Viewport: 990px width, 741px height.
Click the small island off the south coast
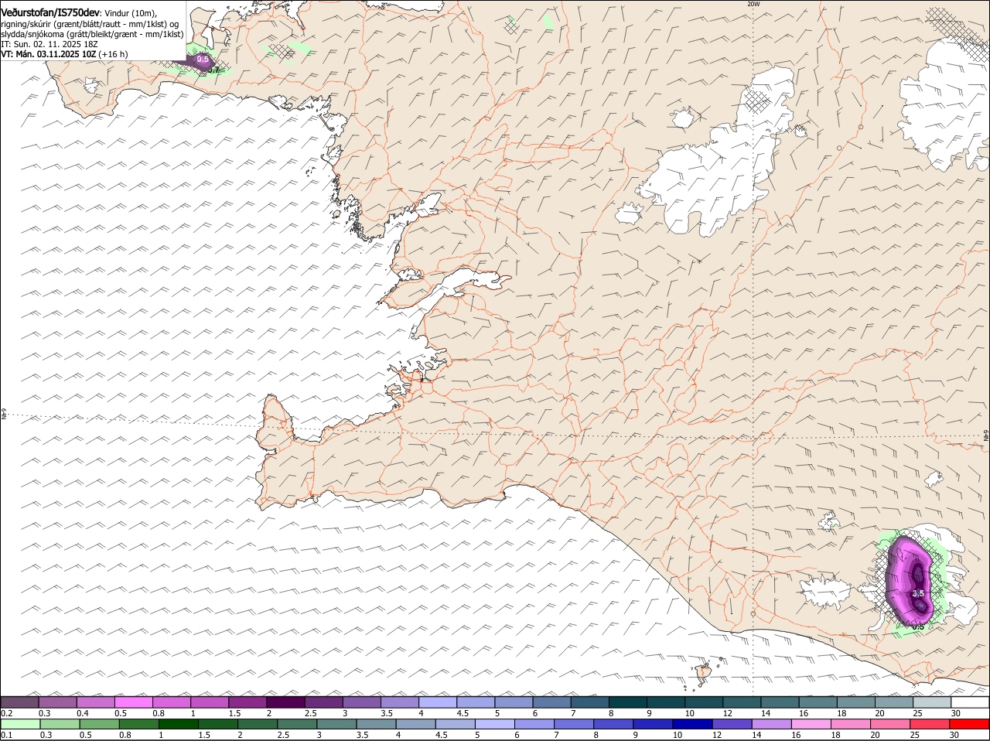pyautogui.click(x=705, y=674)
